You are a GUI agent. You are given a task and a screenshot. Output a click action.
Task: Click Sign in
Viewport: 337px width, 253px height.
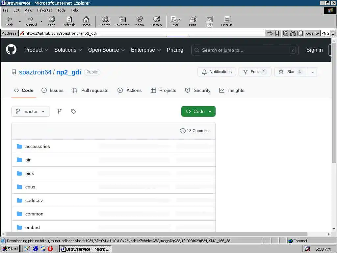point(314,50)
